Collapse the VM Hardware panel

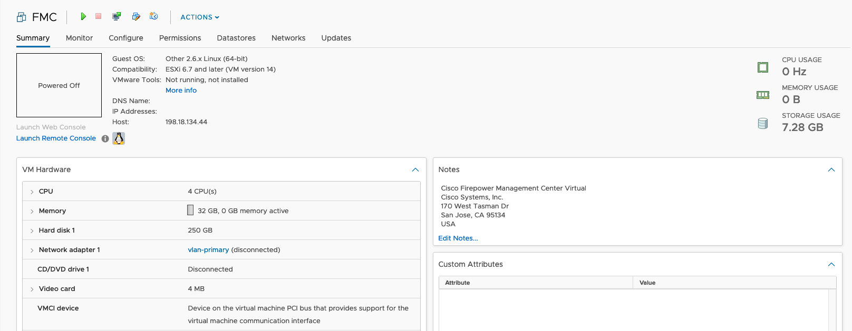415,170
